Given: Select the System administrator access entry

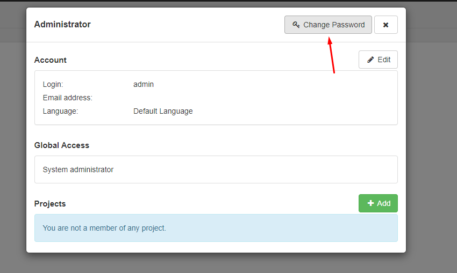Looking at the screenshot, I should point(78,169).
